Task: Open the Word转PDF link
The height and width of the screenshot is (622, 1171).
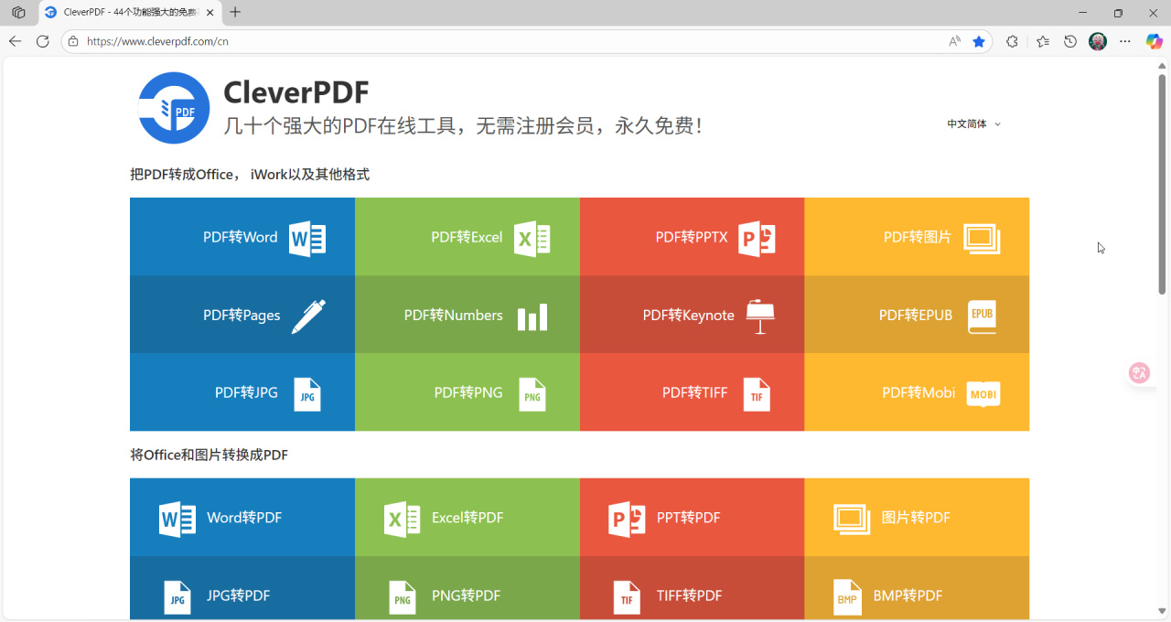Action: (242, 518)
